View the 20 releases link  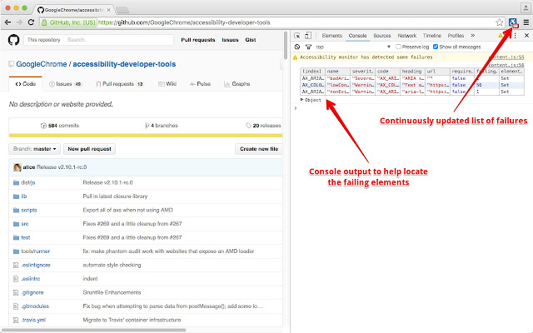(263, 126)
